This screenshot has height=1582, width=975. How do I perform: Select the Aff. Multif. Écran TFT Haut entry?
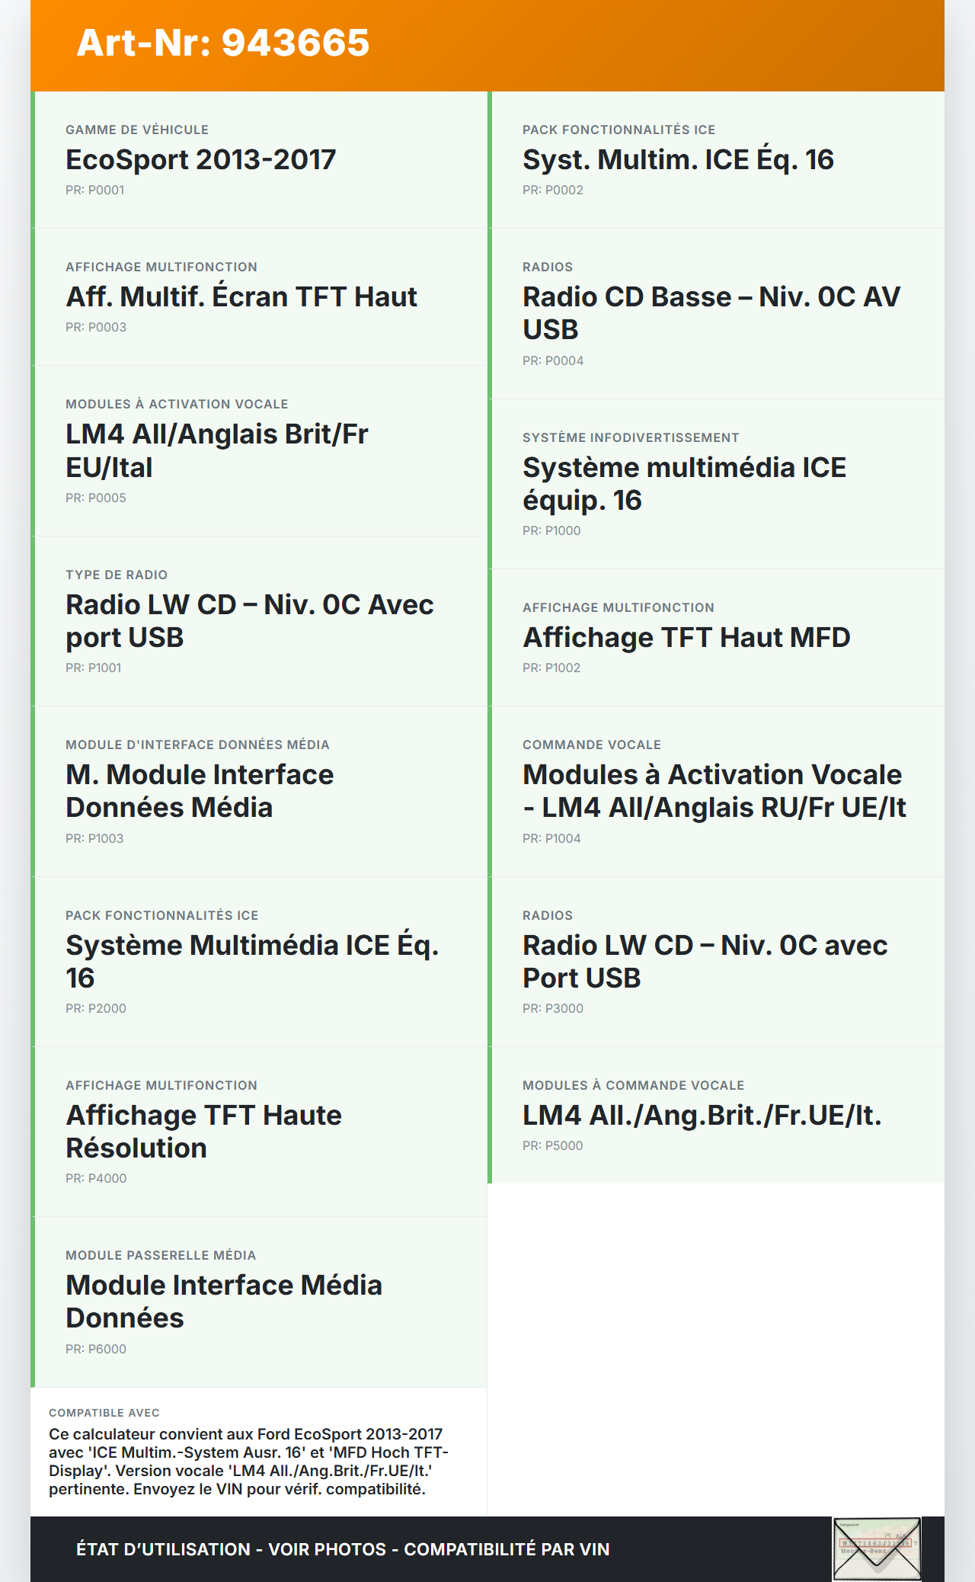click(261, 297)
